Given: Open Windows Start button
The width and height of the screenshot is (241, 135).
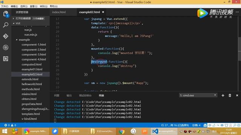Looking at the screenshot, I should tap(5, 131).
